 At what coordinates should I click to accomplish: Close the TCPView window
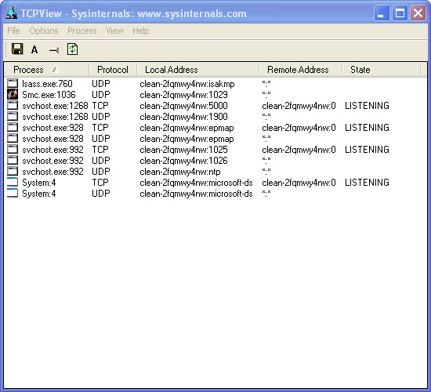418,13
